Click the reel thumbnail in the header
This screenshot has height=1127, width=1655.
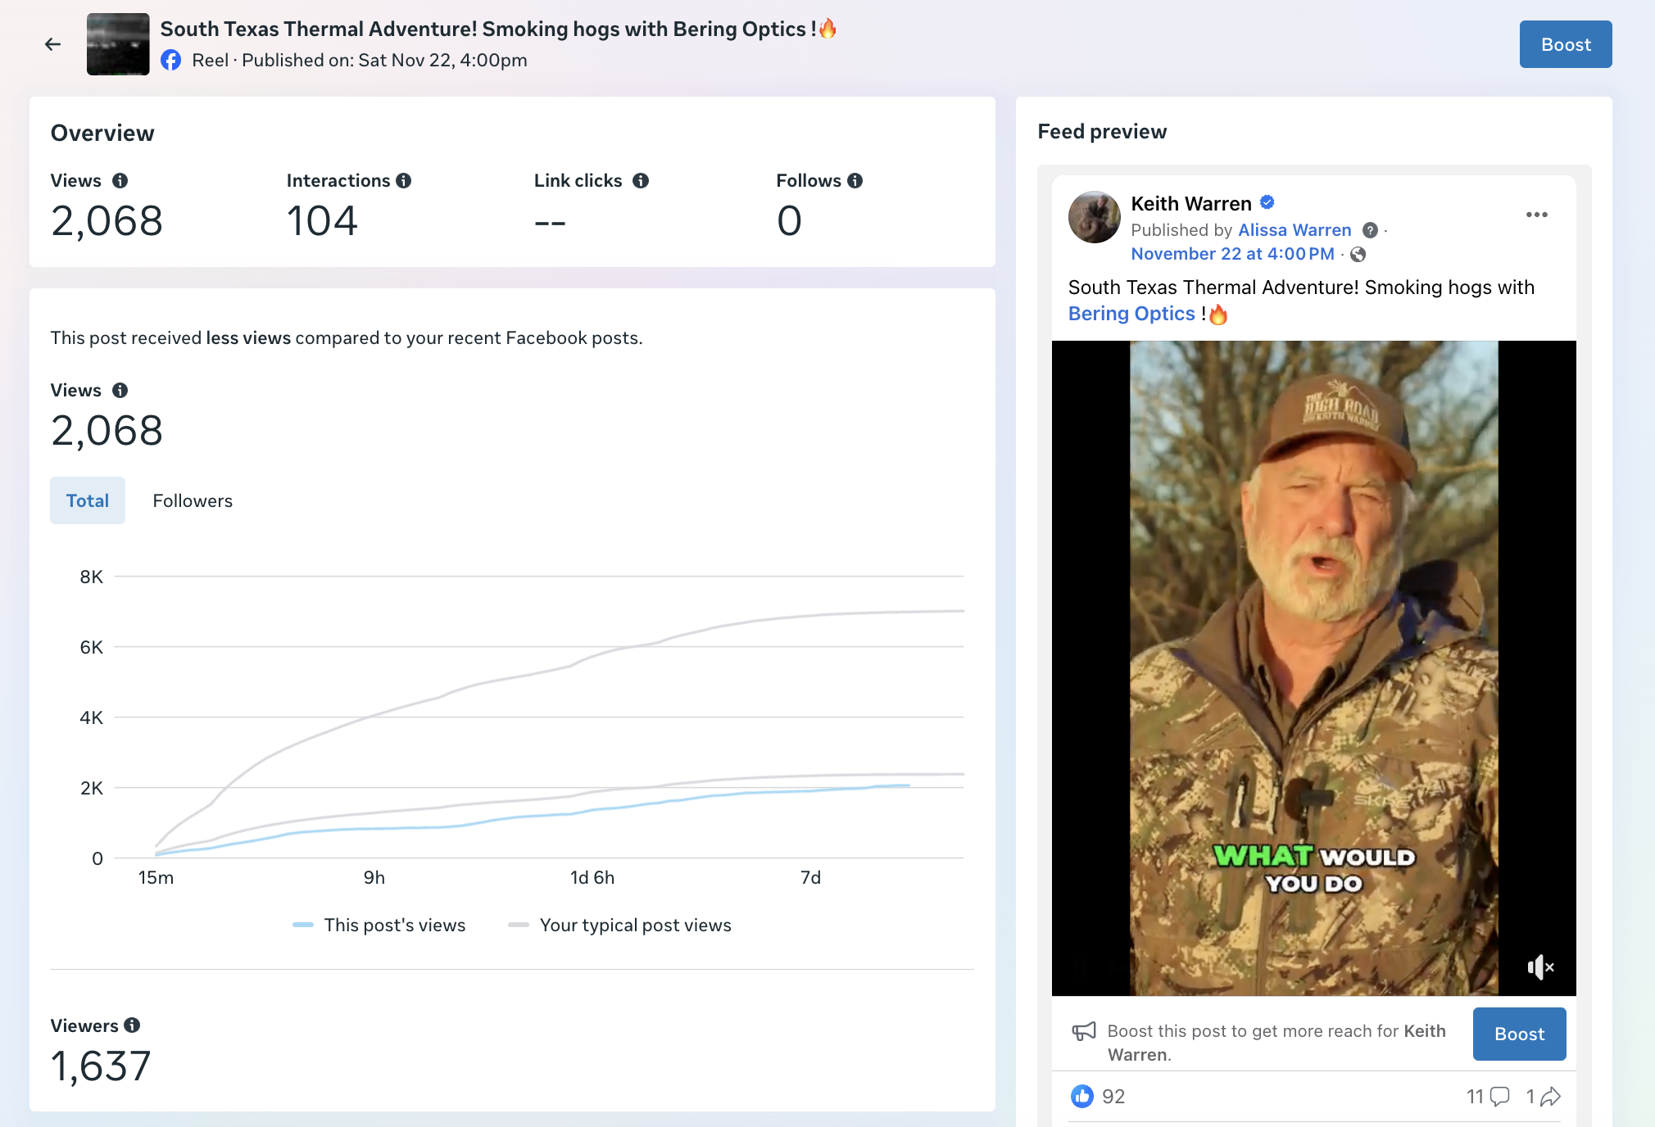click(118, 44)
